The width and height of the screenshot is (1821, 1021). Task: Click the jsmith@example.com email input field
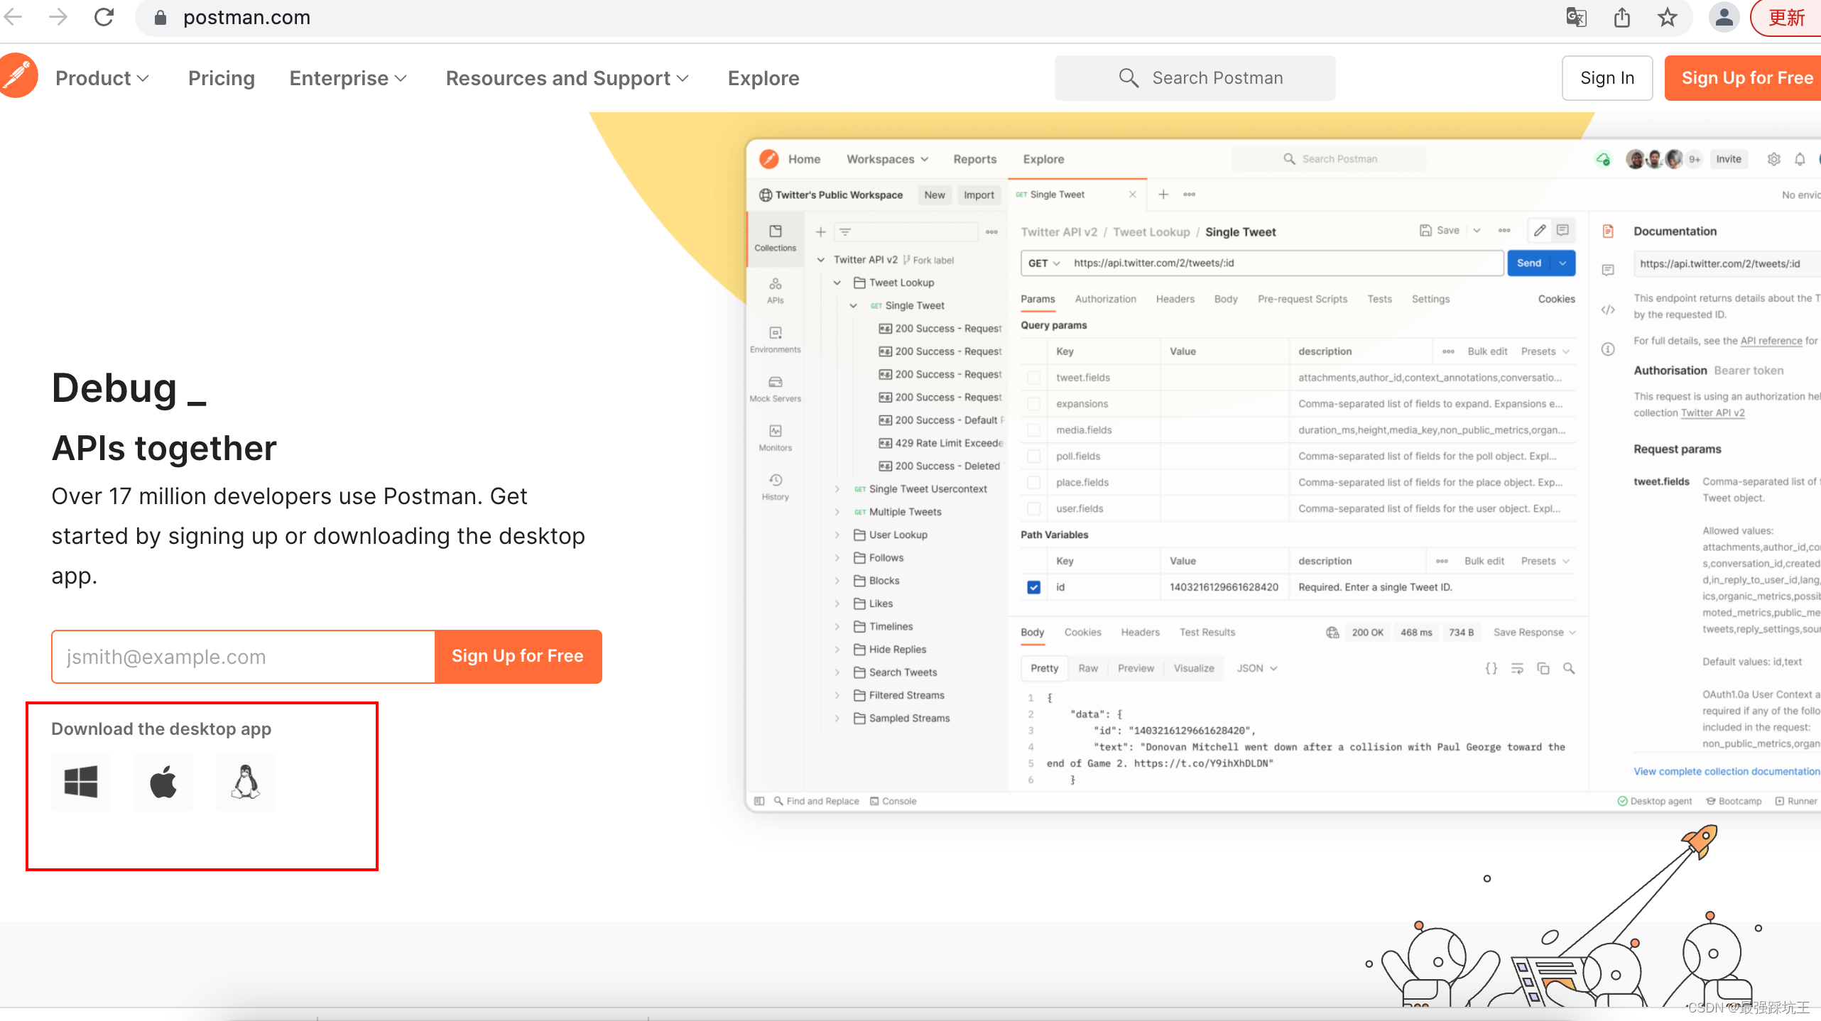tap(243, 657)
